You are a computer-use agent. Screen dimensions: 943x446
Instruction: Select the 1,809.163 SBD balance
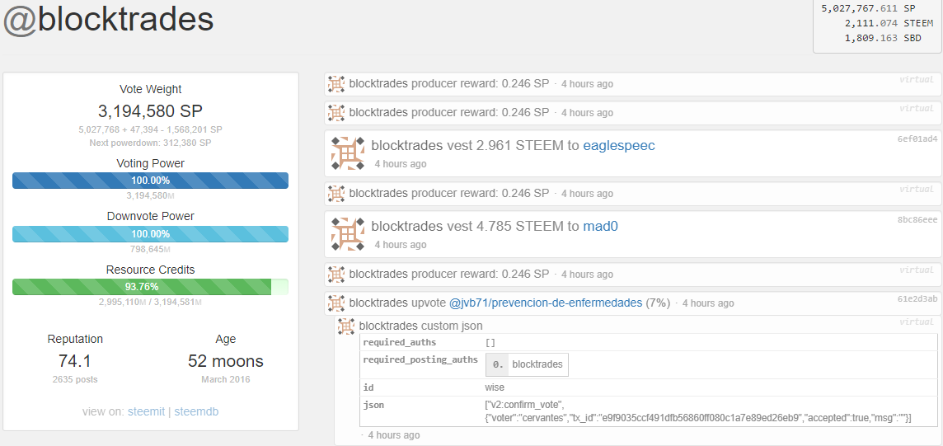click(884, 39)
